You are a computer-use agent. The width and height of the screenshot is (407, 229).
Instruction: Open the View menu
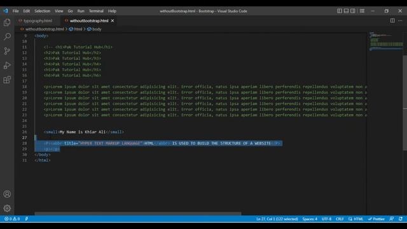[59, 11]
